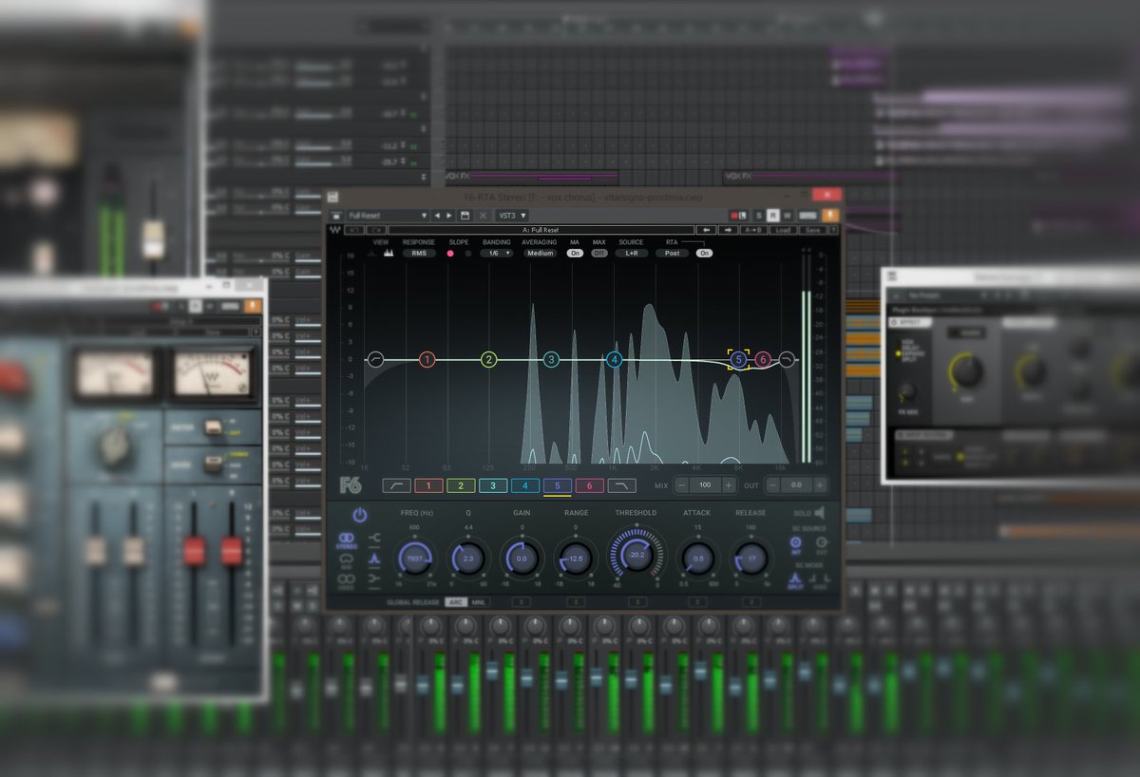Click the Waves logo in F6 plugin

pyautogui.click(x=333, y=230)
